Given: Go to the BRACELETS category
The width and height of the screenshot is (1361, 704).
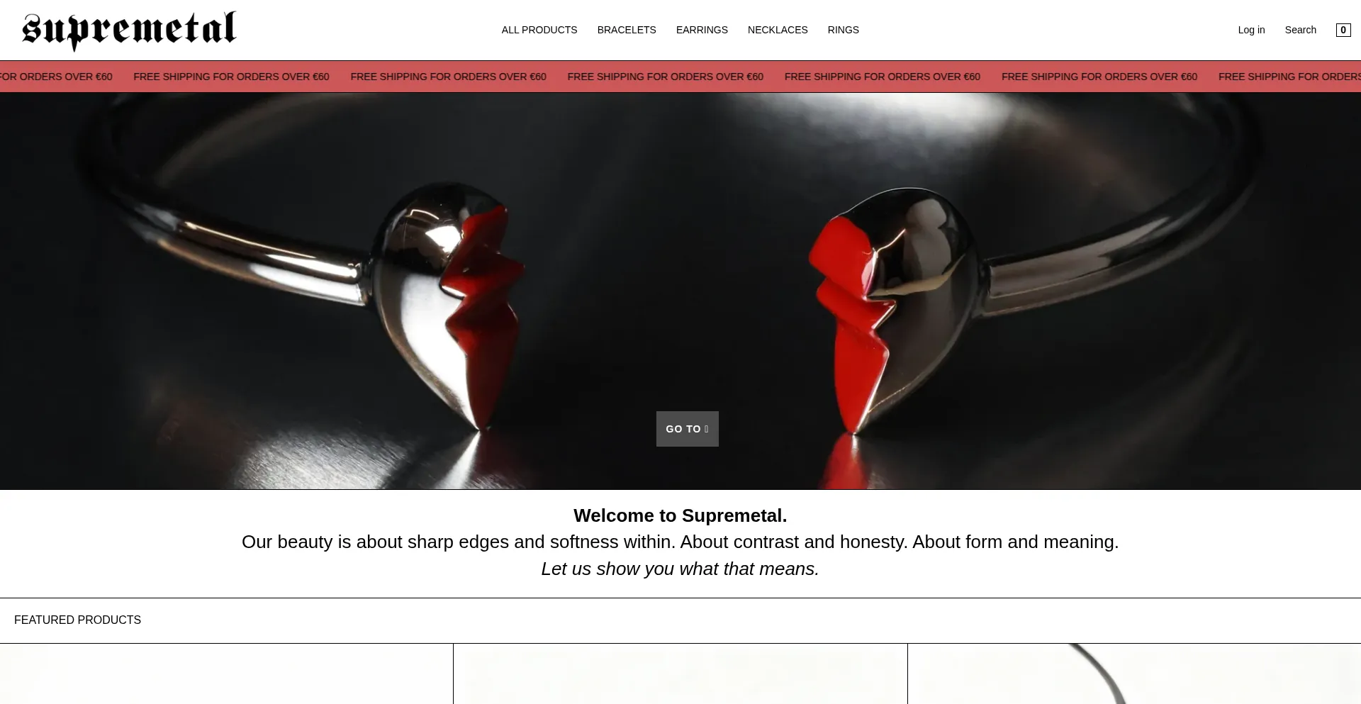Looking at the screenshot, I should coord(627,30).
